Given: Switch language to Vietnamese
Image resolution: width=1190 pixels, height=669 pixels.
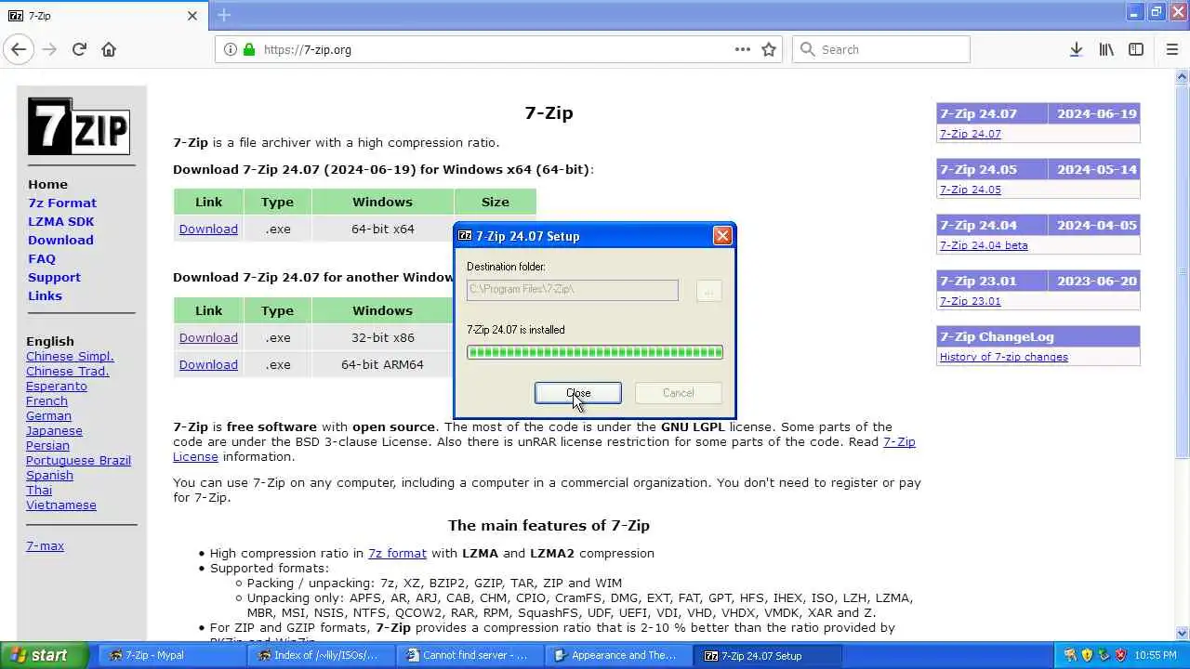Looking at the screenshot, I should tap(61, 505).
